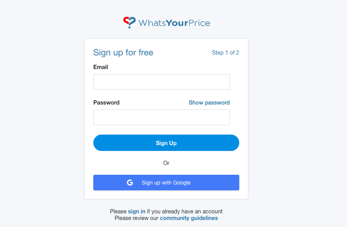This screenshot has width=347, height=227.
Task: Click the Password field label
Action: coord(107,103)
